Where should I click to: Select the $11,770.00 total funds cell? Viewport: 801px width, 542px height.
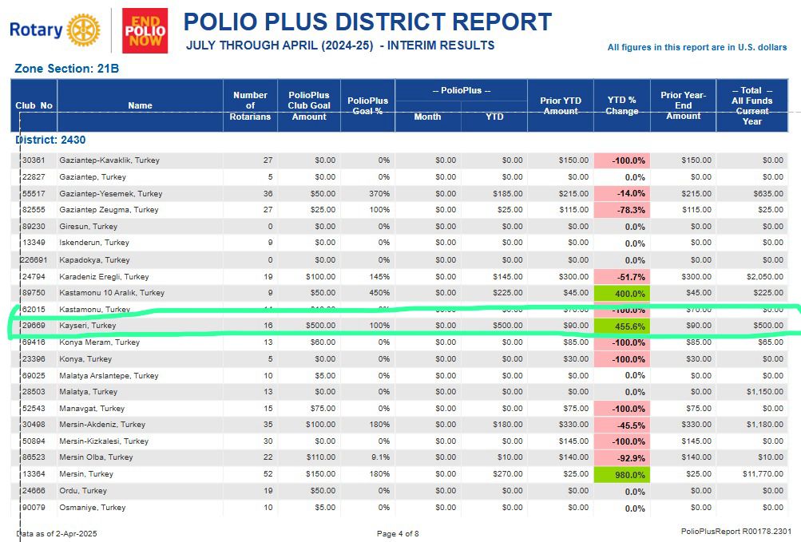coord(763,474)
